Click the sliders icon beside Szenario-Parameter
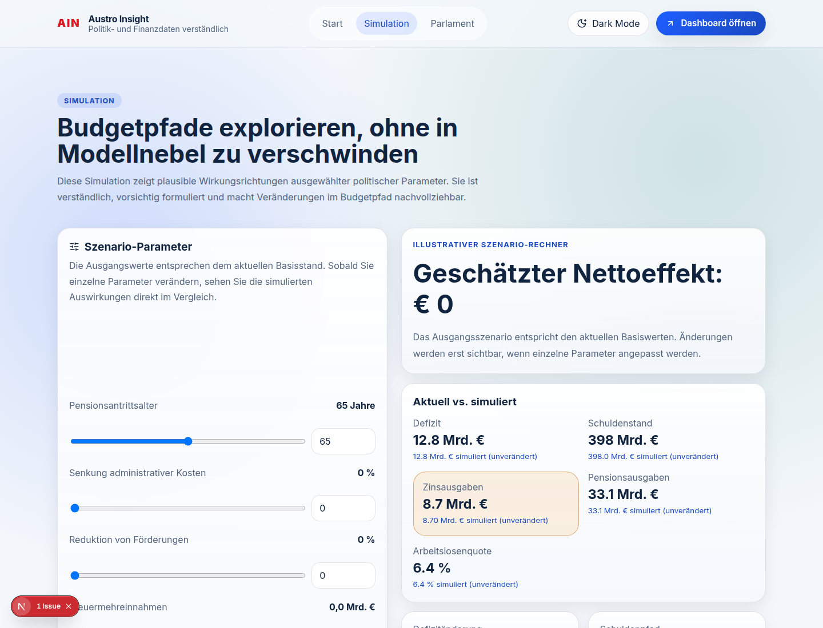 (x=74, y=247)
